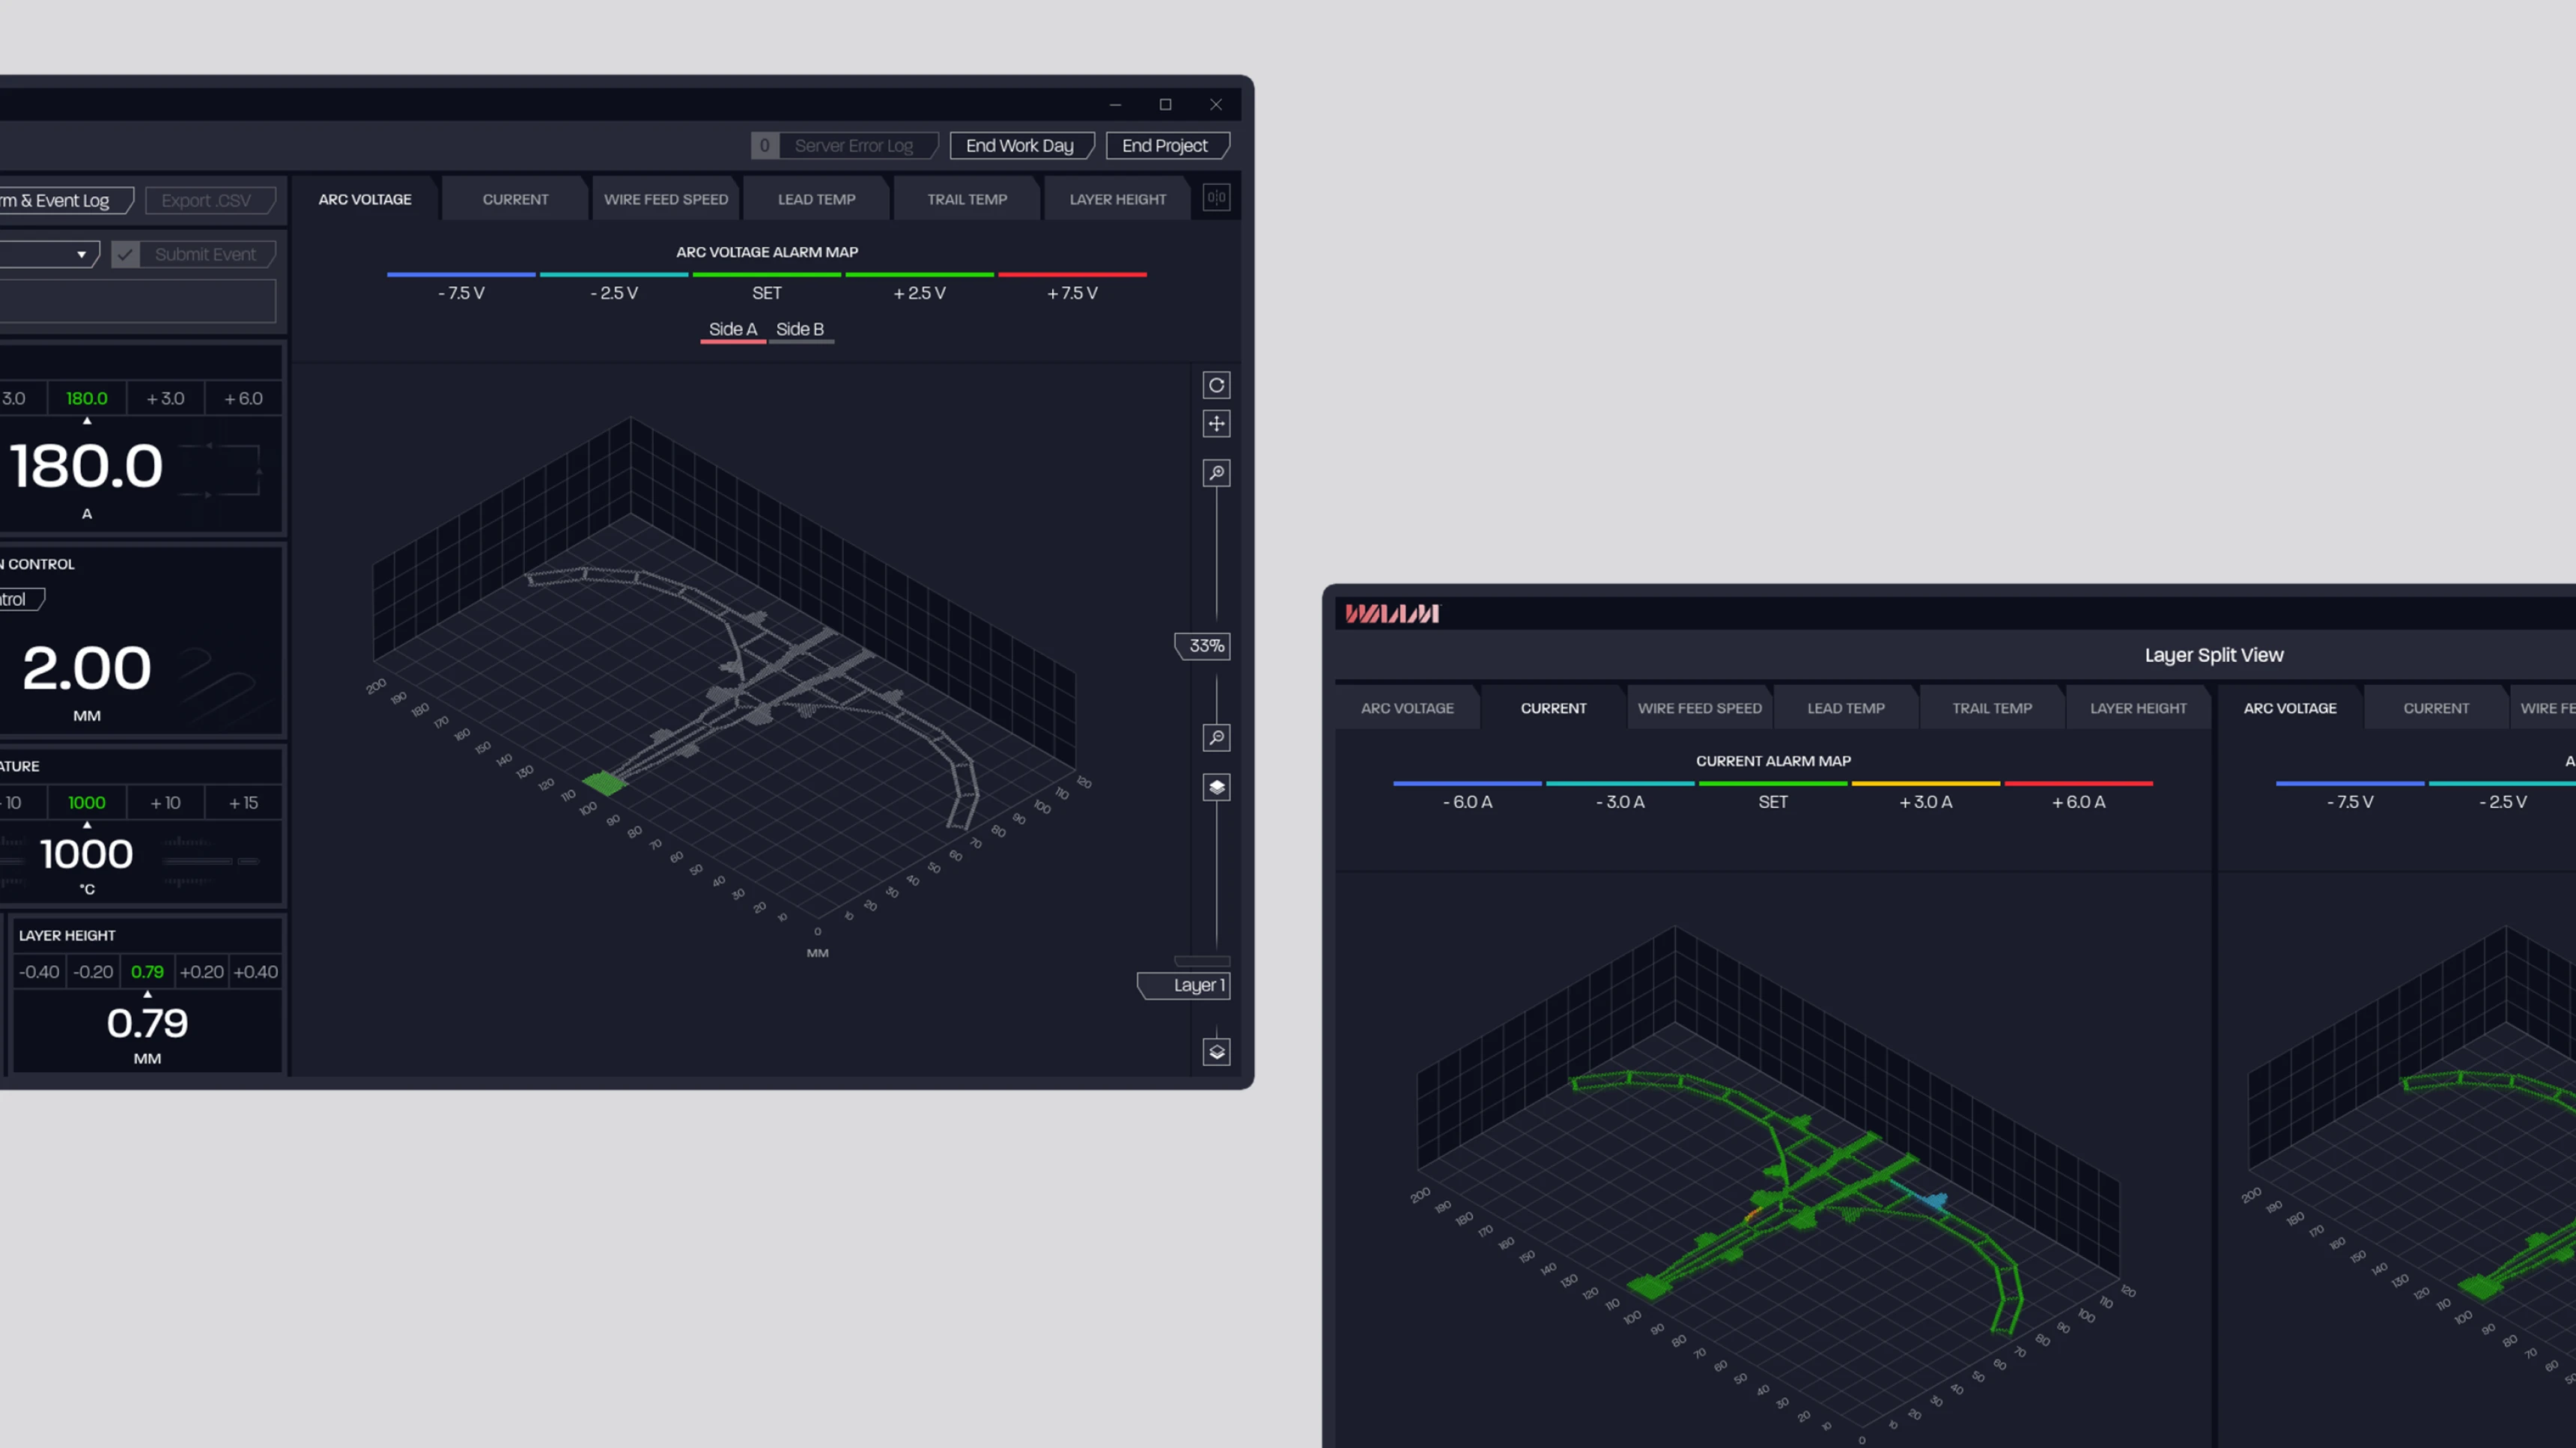This screenshot has height=1448, width=2576.
Task: Enable the Submit Event checkbox
Action: [125, 253]
